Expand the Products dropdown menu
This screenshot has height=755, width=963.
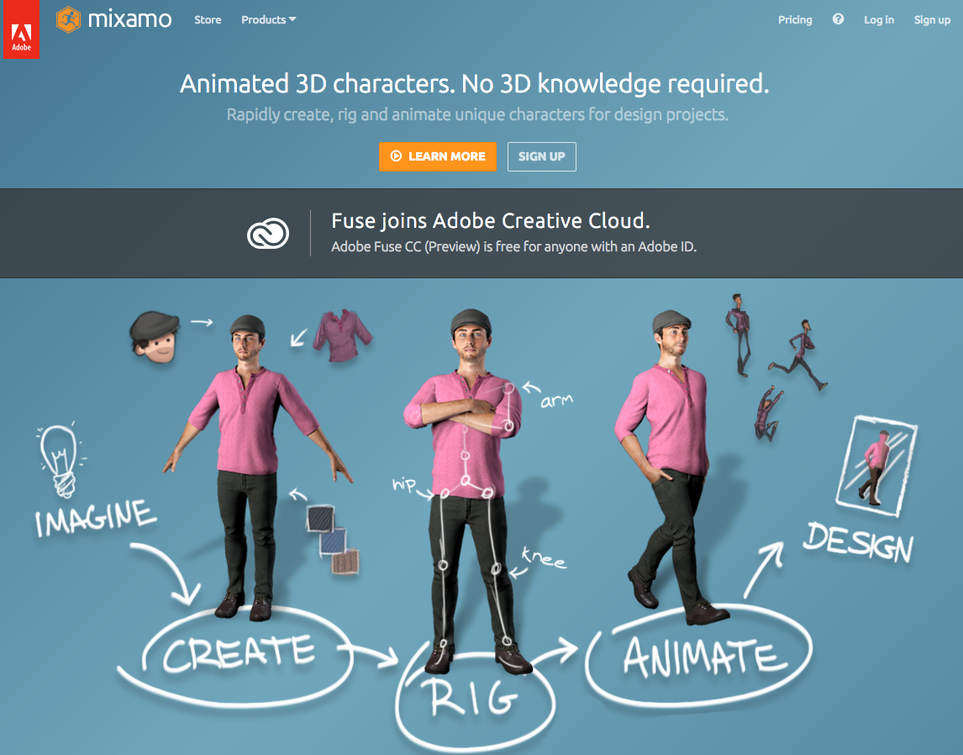coord(268,19)
